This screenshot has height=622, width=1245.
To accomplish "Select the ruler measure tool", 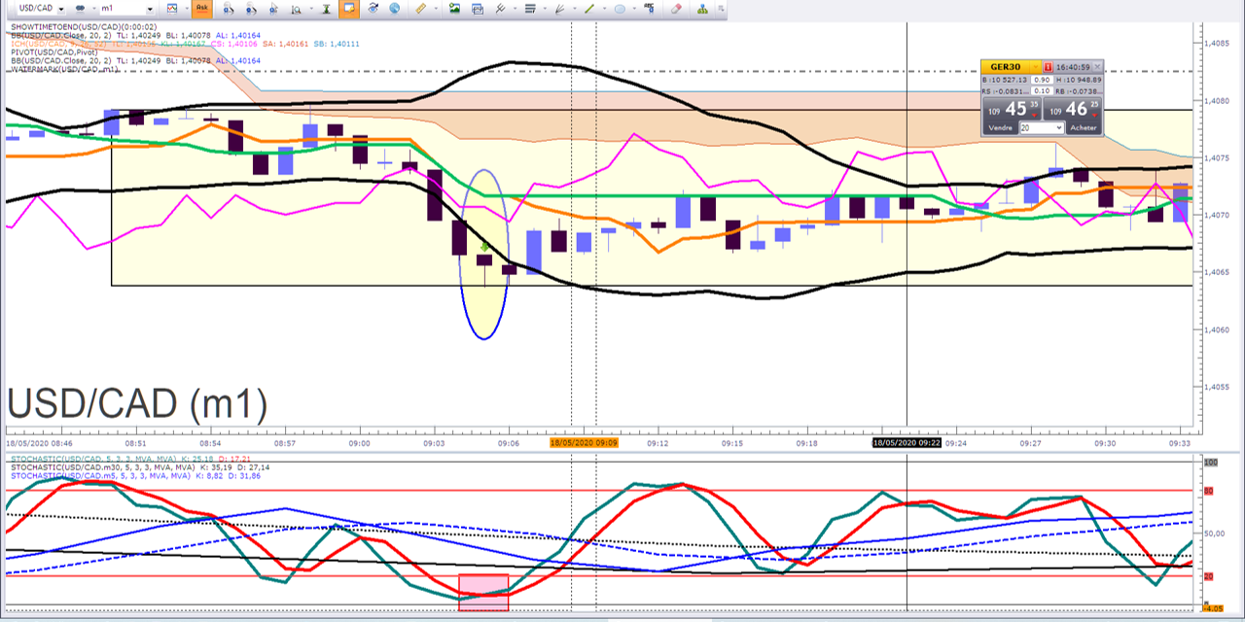I will click(422, 9).
